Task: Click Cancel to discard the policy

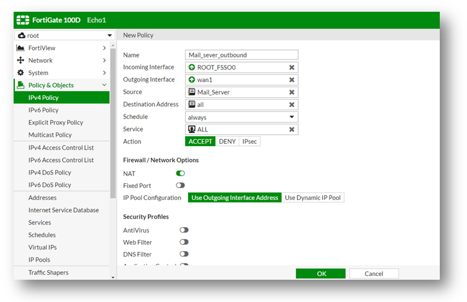Action: coord(374,274)
